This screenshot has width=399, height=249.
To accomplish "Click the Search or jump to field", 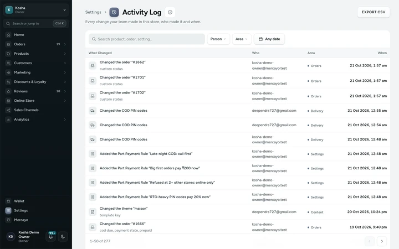I will 35,23.
